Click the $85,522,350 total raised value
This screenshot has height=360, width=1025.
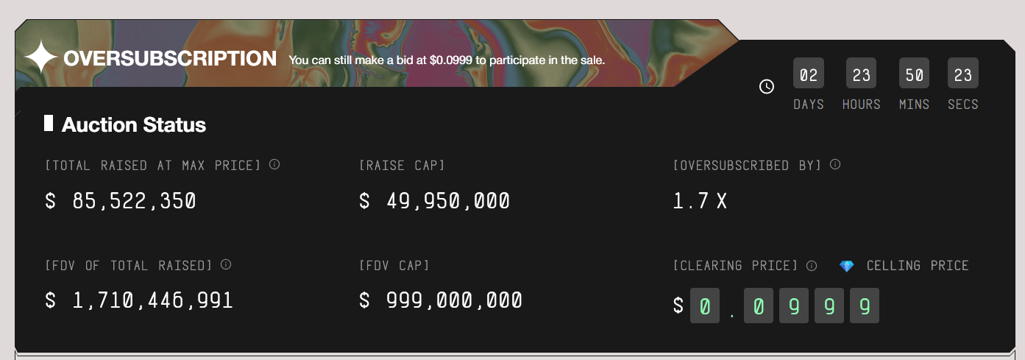point(121,200)
